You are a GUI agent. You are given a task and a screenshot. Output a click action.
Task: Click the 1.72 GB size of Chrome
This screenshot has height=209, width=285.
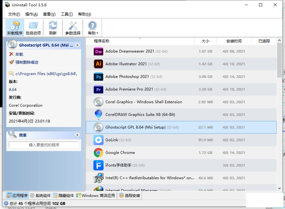(x=206, y=153)
